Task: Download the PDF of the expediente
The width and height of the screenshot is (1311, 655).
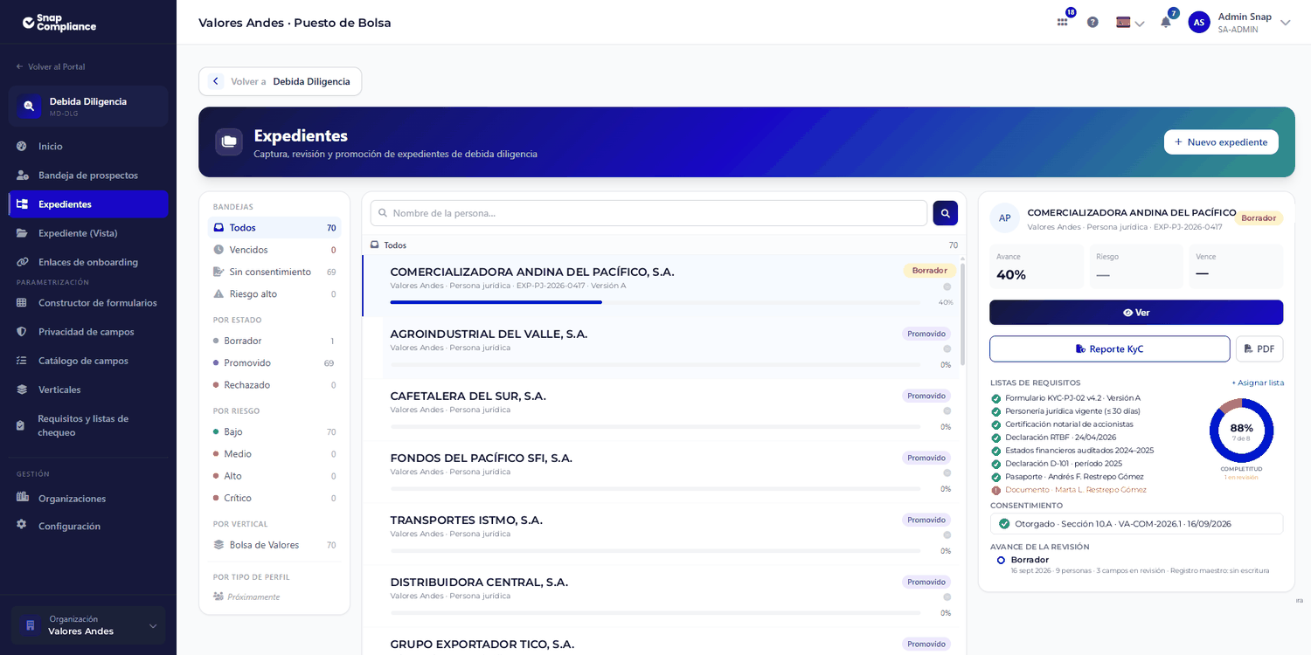Action: point(1259,349)
